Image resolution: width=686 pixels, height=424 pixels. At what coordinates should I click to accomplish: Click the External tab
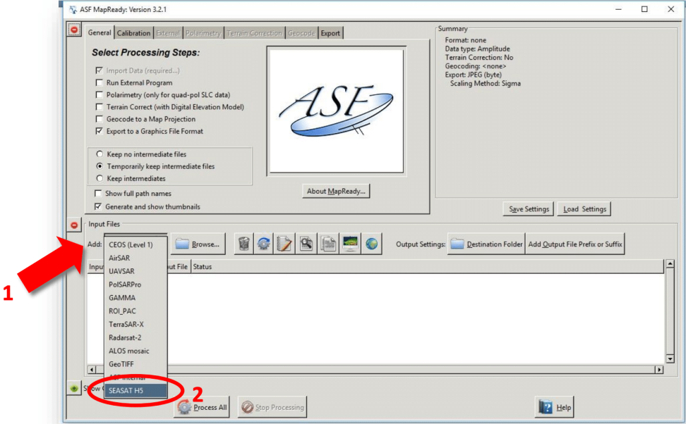(167, 33)
